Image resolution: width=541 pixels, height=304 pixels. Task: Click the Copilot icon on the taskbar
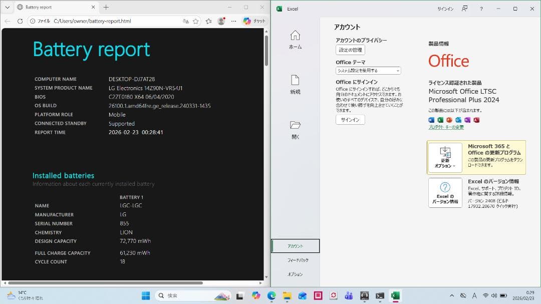click(x=255, y=295)
